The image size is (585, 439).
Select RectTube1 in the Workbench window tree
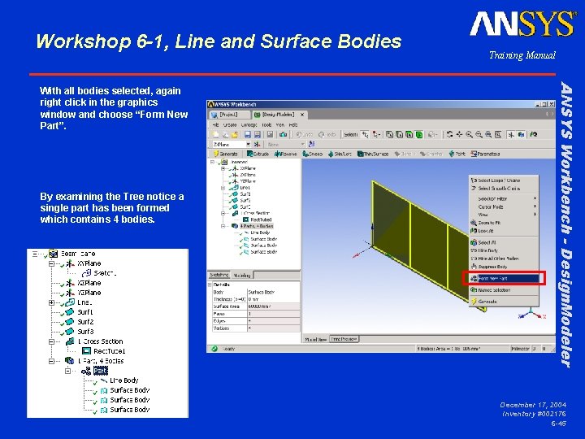click(x=261, y=219)
